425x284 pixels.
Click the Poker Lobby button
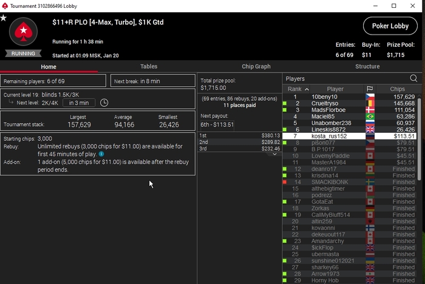pos(390,26)
